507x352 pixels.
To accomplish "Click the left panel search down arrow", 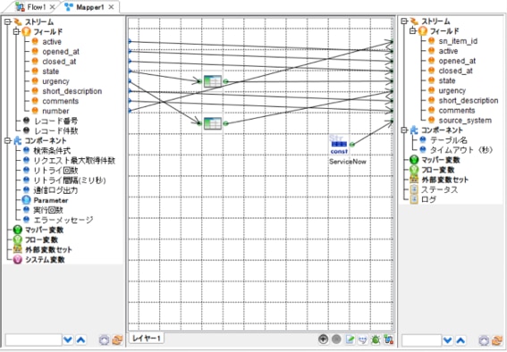I will (x=68, y=339).
